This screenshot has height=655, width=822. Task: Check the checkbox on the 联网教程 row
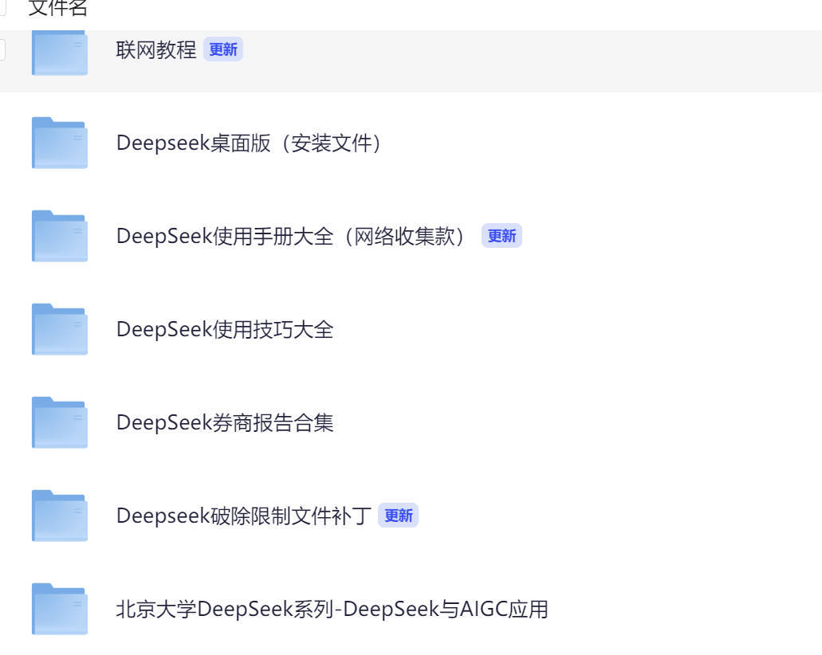pos(2,49)
